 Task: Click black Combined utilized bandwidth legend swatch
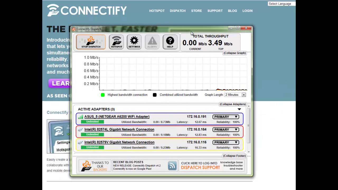155,95
